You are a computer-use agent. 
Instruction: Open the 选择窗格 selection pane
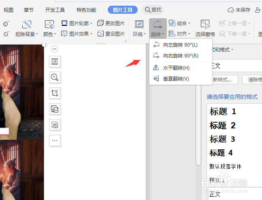click(205, 28)
